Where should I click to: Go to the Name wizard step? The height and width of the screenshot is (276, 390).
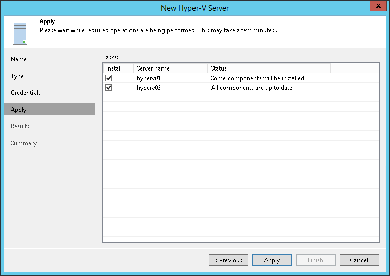point(19,59)
